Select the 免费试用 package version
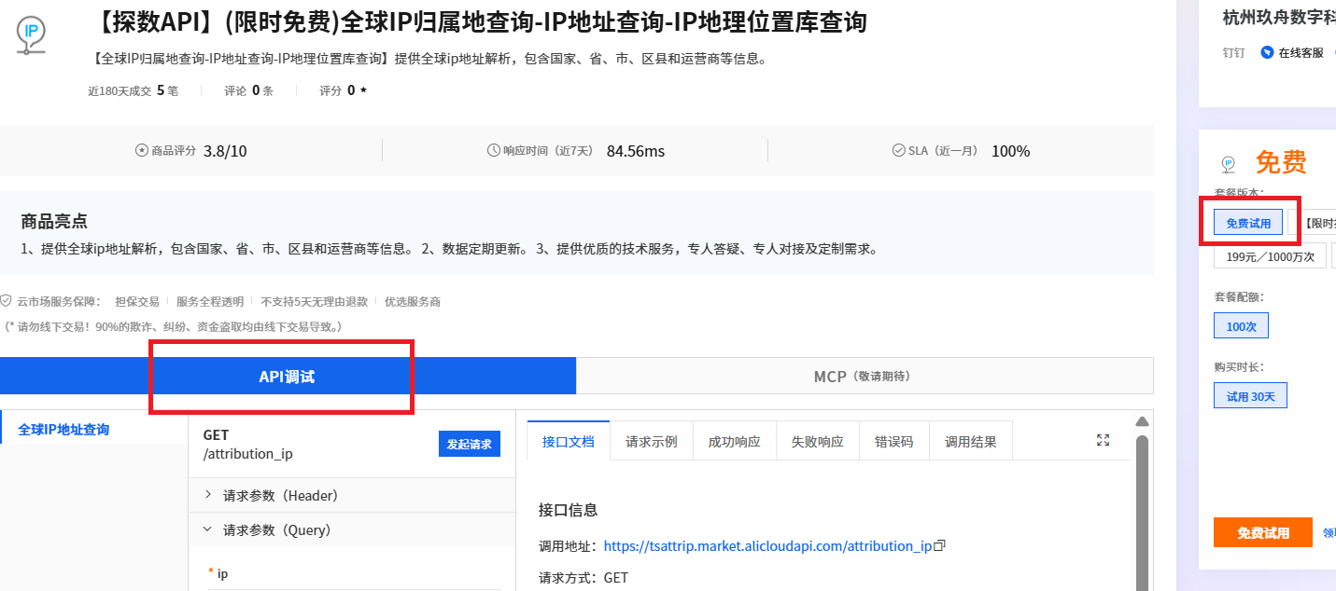The image size is (1336, 591). pos(1248,223)
